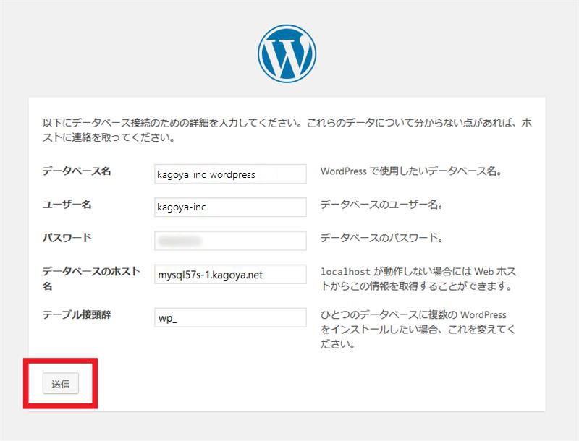Click the WordPress で使用したいデータベース名 description
The image size is (579, 441).
(x=411, y=172)
